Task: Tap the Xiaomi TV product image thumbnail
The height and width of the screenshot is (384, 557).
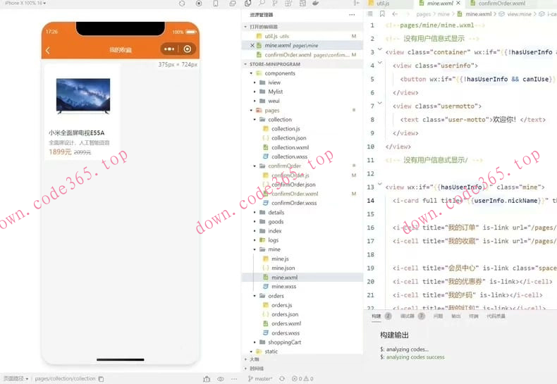Action: [82, 97]
